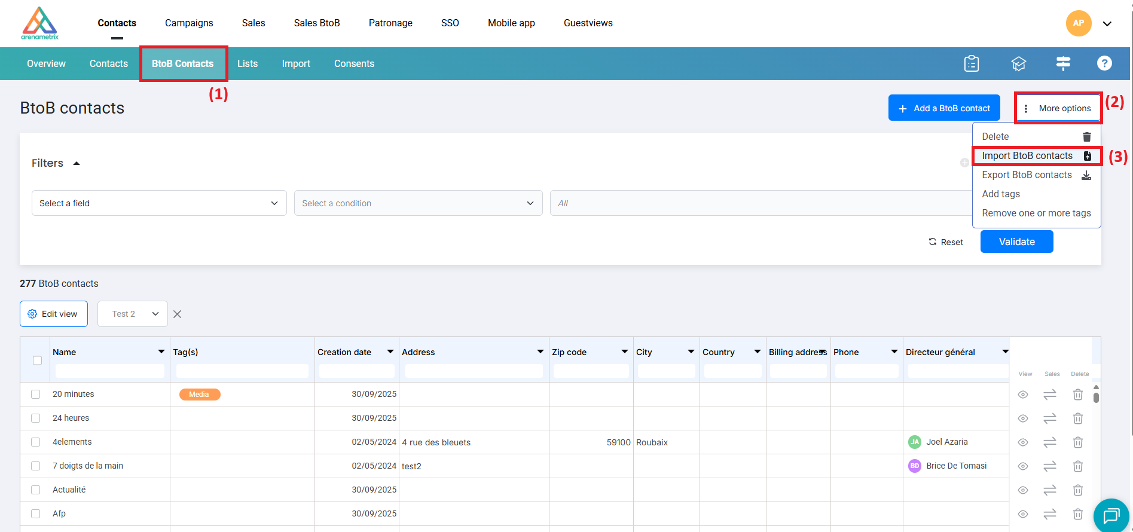Viewport: 1133px width, 532px height.
Task: Click the graduation cap training icon
Action: [x=1018, y=63]
